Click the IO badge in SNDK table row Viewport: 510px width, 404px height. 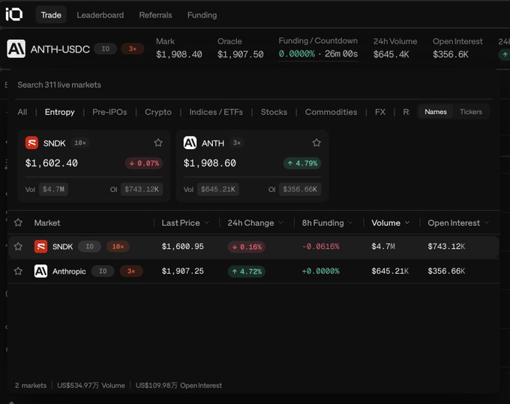click(x=89, y=247)
